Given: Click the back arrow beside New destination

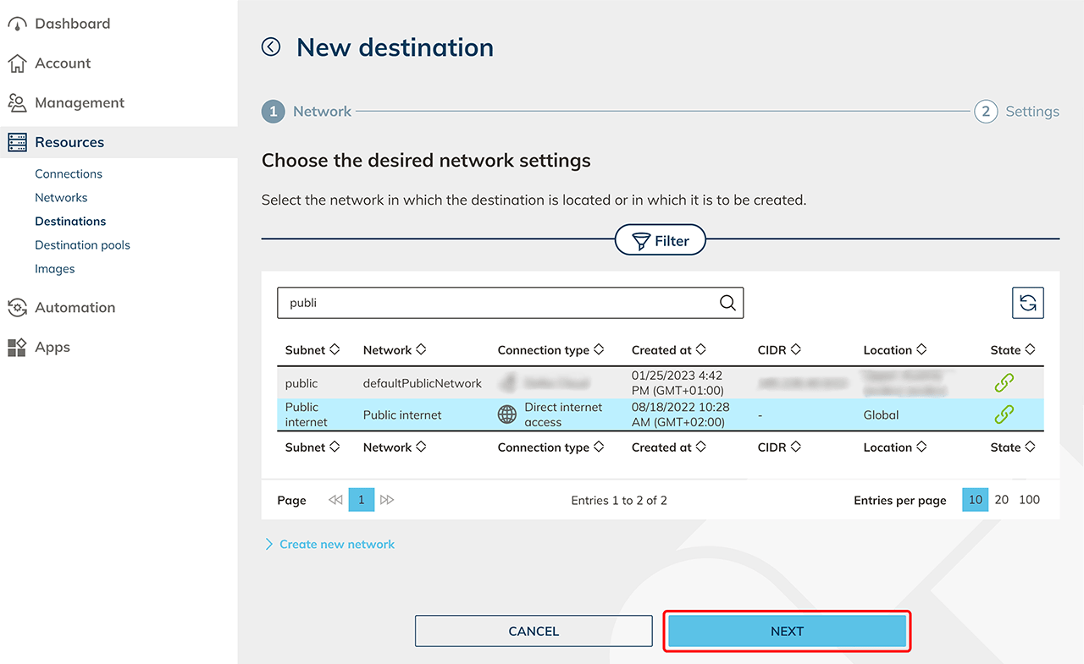Looking at the screenshot, I should (271, 47).
